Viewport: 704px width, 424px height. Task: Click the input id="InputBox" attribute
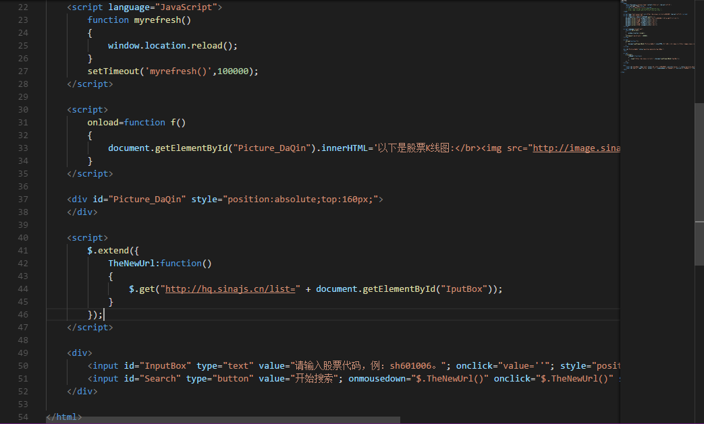tap(157, 366)
